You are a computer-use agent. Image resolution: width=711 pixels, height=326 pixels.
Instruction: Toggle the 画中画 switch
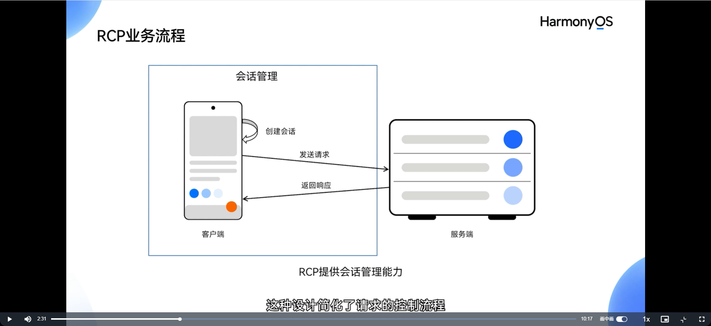click(x=622, y=319)
